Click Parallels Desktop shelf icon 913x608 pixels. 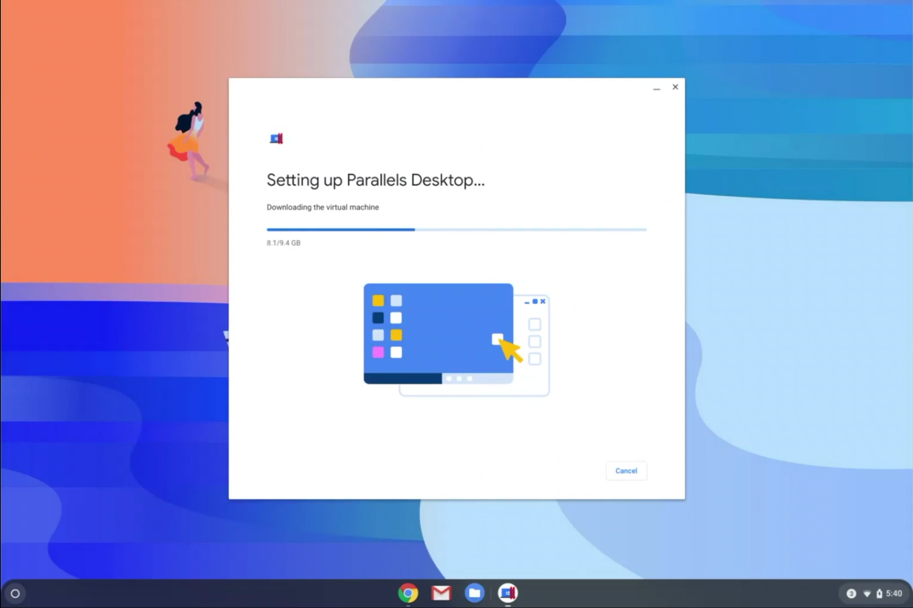508,593
